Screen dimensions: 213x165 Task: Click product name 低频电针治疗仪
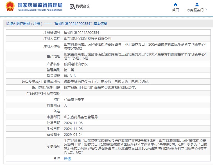coord(76,64)
